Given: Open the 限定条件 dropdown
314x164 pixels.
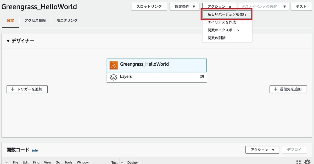Looking at the screenshot, I should tap(184, 7).
